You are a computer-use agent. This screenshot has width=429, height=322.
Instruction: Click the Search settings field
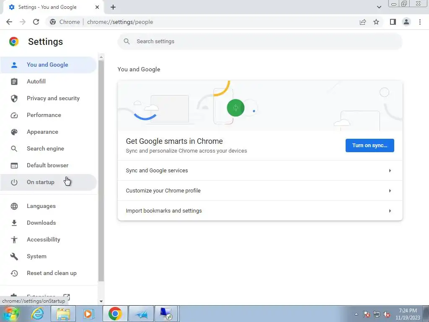pos(260,42)
